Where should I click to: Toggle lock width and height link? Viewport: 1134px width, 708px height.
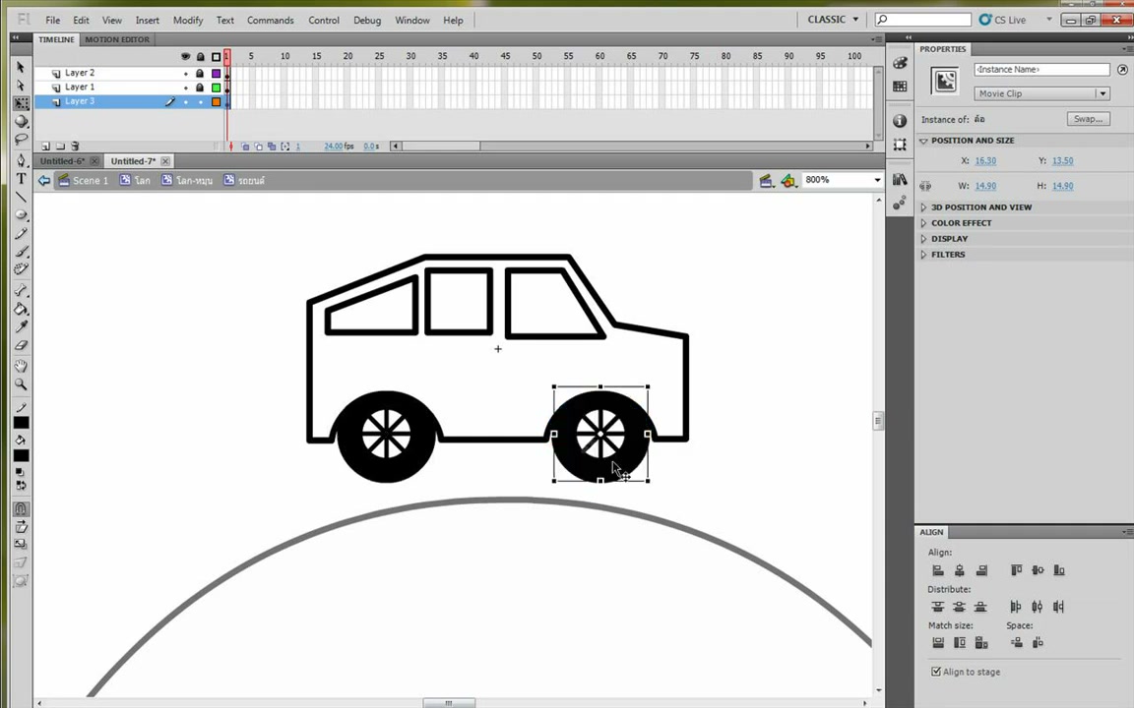tap(925, 186)
